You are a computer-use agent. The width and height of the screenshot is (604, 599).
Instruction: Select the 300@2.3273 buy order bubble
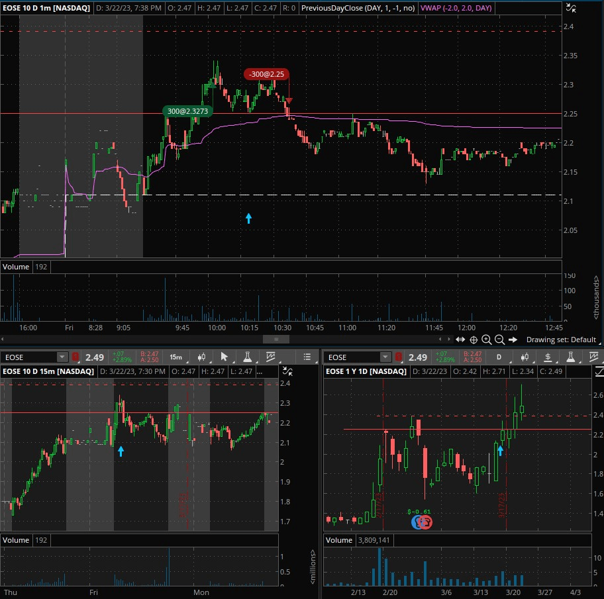click(x=187, y=111)
